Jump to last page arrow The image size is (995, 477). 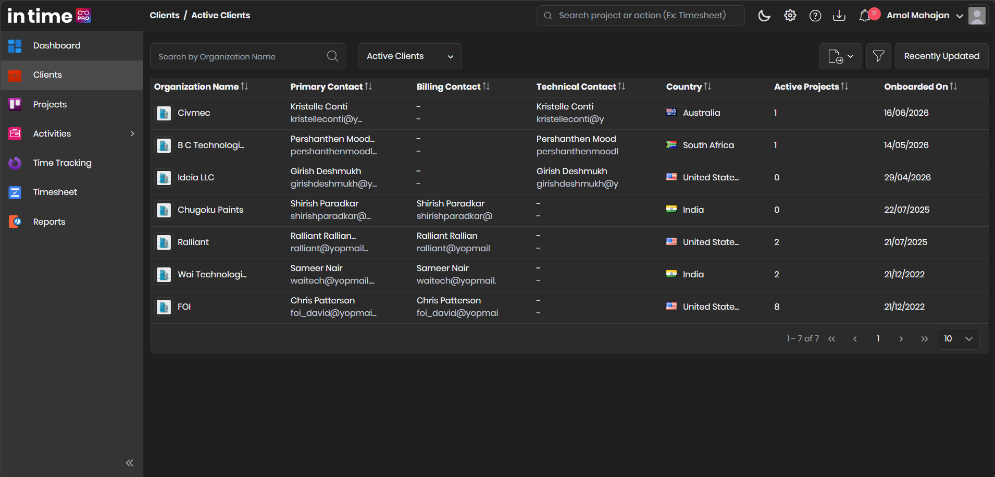point(925,339)
